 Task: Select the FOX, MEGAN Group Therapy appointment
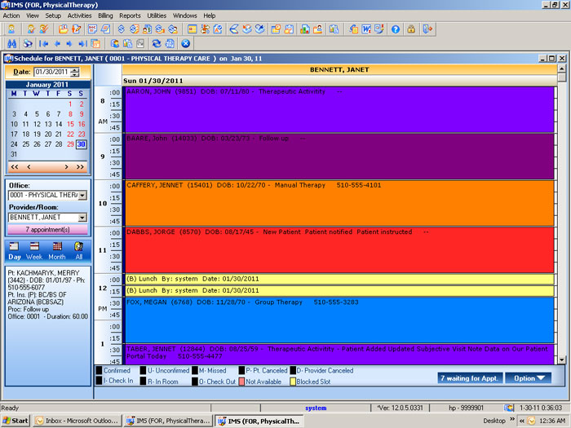[x=339, y=320]
